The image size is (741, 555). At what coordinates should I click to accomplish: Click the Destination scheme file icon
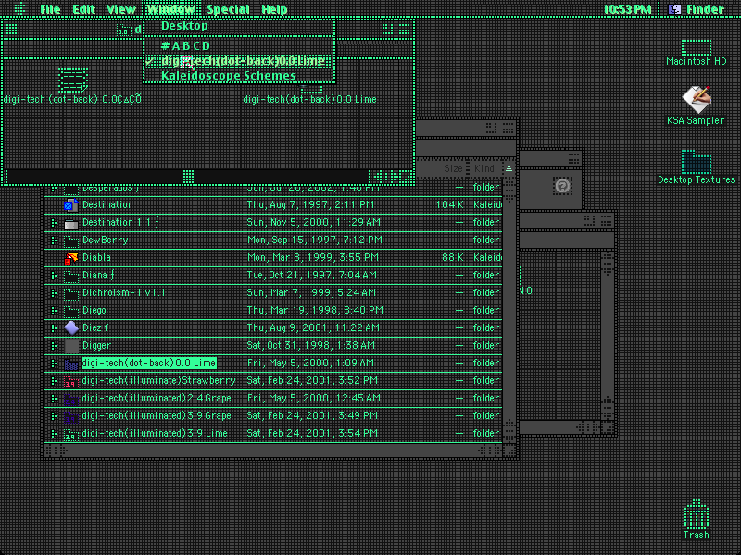coord(71,204)
